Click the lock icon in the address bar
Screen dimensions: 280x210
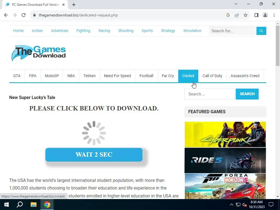coord(34,15)
